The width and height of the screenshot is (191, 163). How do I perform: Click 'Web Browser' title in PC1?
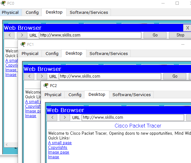pyautogui.click(x=42, y=69)
